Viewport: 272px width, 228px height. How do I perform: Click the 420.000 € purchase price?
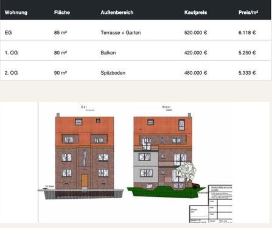(x=195, y=53)
